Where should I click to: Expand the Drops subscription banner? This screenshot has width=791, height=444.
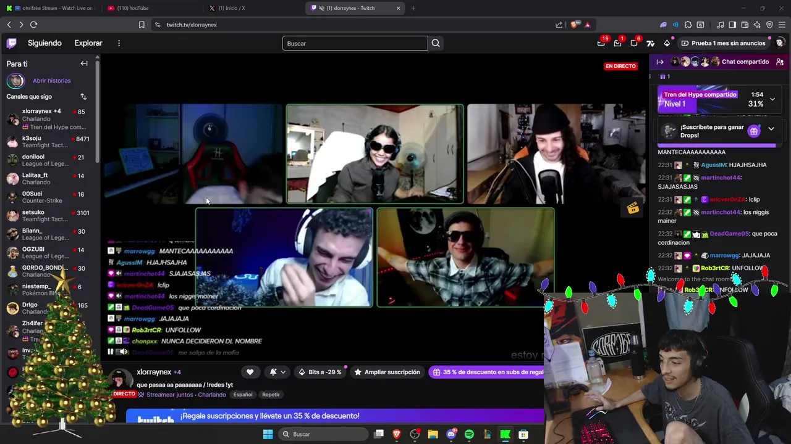771,129
